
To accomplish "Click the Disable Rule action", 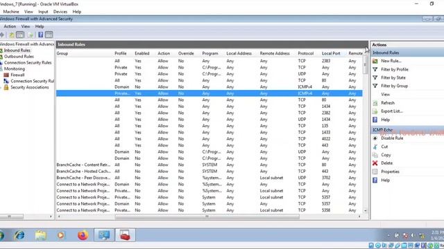I will pos(392,138).
